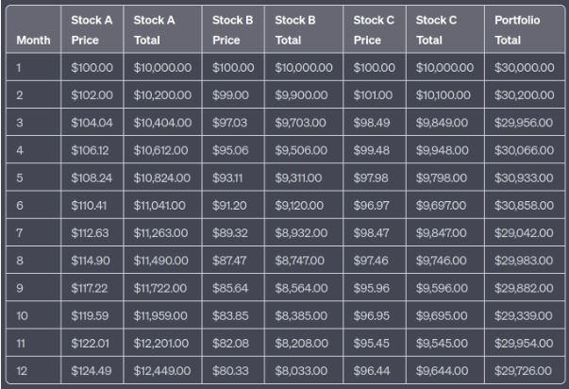The width and height of the screenshot is (569, 389).
Task: Click Stock A price $102.00 cell
Action: (x=92, y=94)
